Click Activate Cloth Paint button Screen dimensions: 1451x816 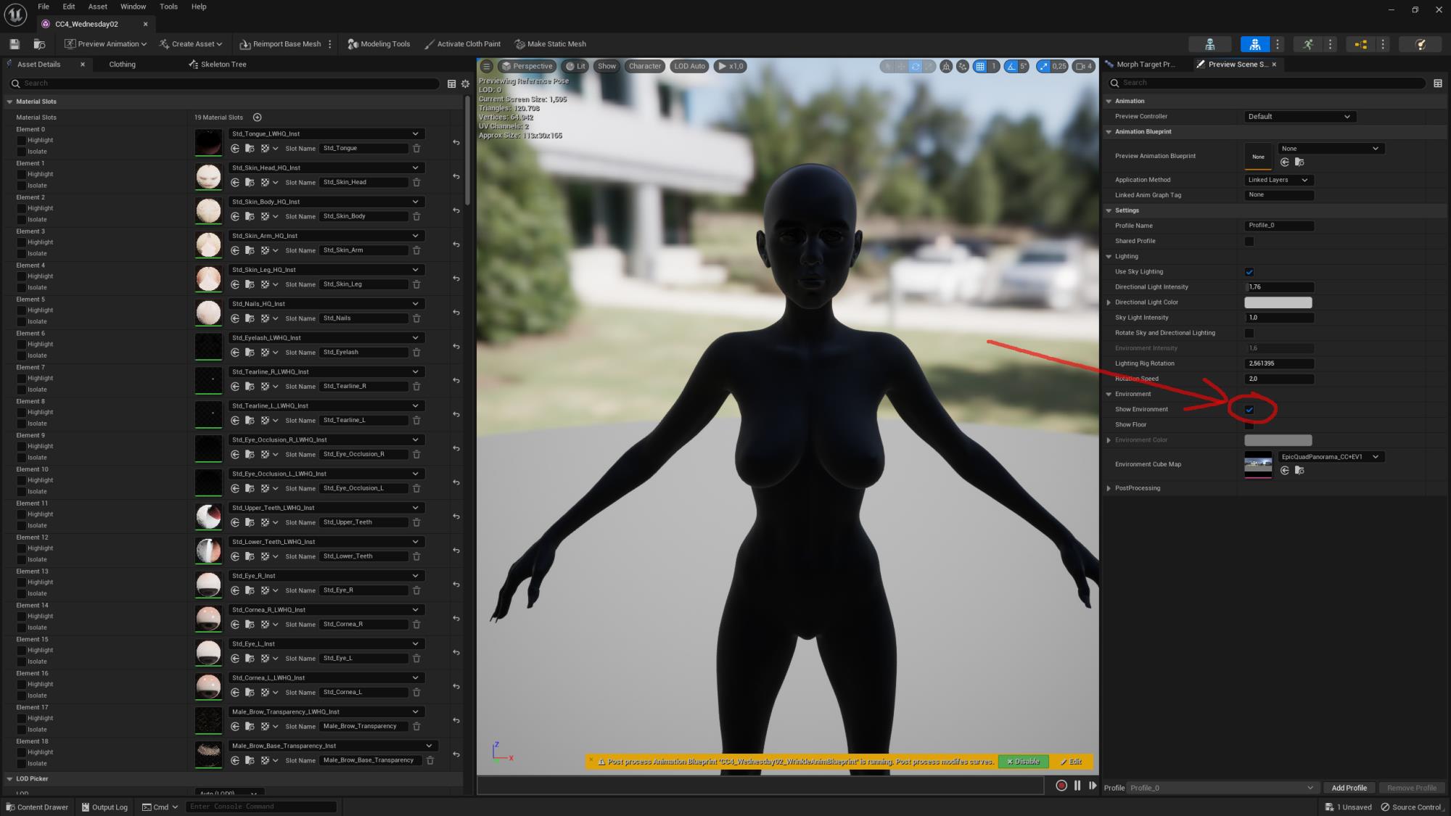[462, 44]
